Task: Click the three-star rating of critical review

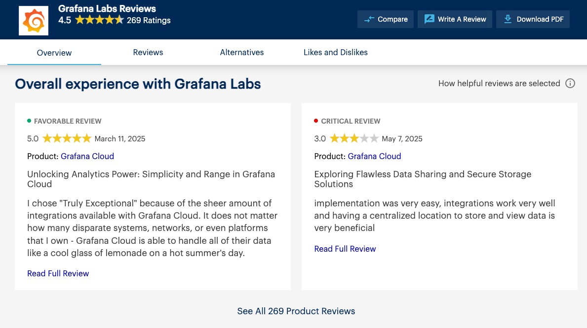Action: pyautogui.click(x=354, y=138)
